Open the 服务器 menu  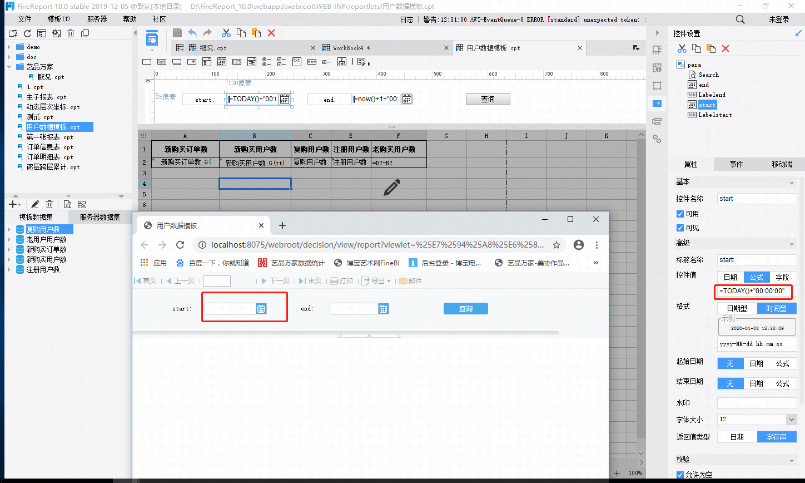[x=97, y=19]
